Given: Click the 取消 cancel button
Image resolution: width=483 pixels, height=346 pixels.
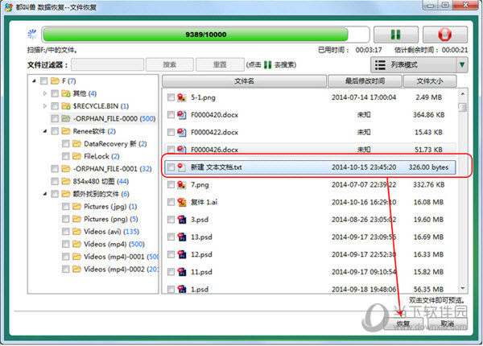Looking at the screenshot, I should pos(448,323).
